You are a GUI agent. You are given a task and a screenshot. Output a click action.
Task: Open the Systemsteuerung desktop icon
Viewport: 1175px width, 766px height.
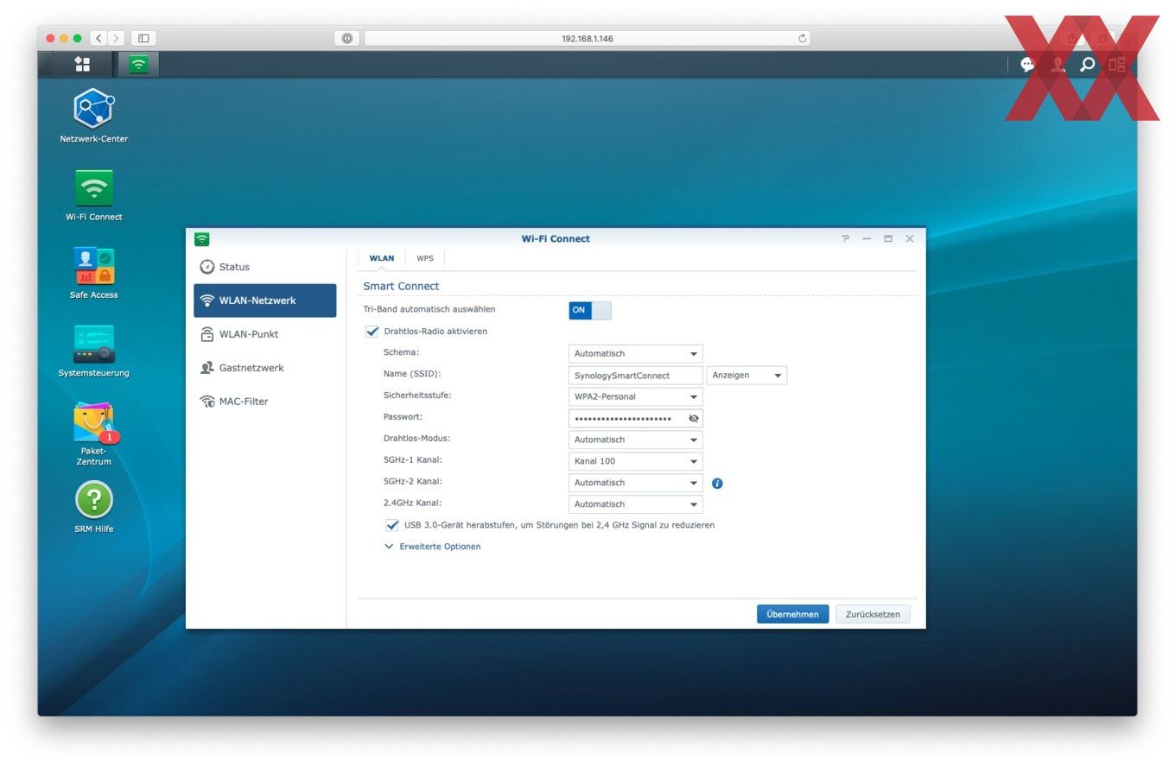click(93, 351)
